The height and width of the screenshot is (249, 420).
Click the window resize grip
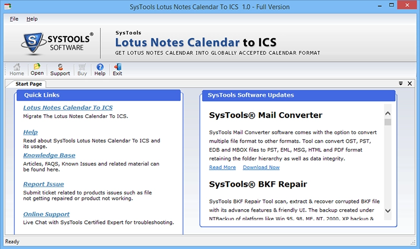click(413, 242)
